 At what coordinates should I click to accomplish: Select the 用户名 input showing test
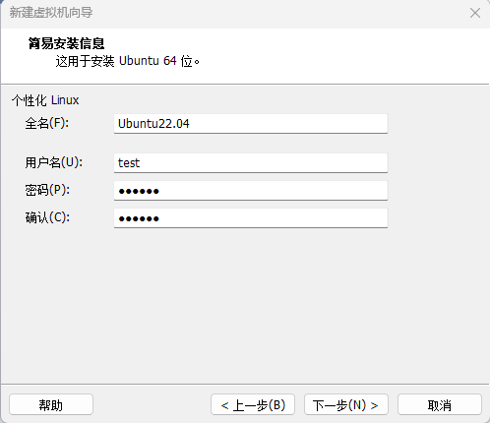tap(251, 163)
